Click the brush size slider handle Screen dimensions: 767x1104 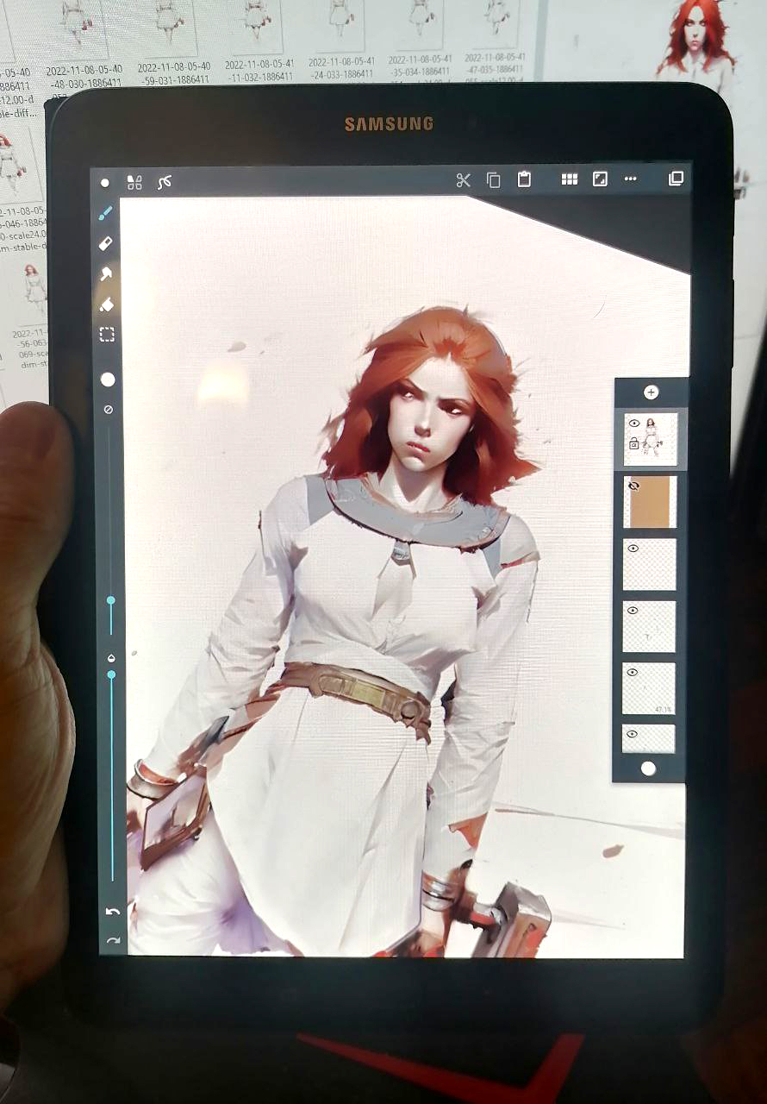(x=110, y=599)
